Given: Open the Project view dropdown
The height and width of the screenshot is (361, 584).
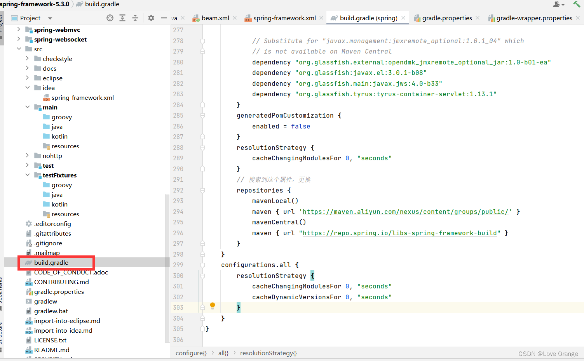Looking at the screenshot, I should (x=50, y=18).
